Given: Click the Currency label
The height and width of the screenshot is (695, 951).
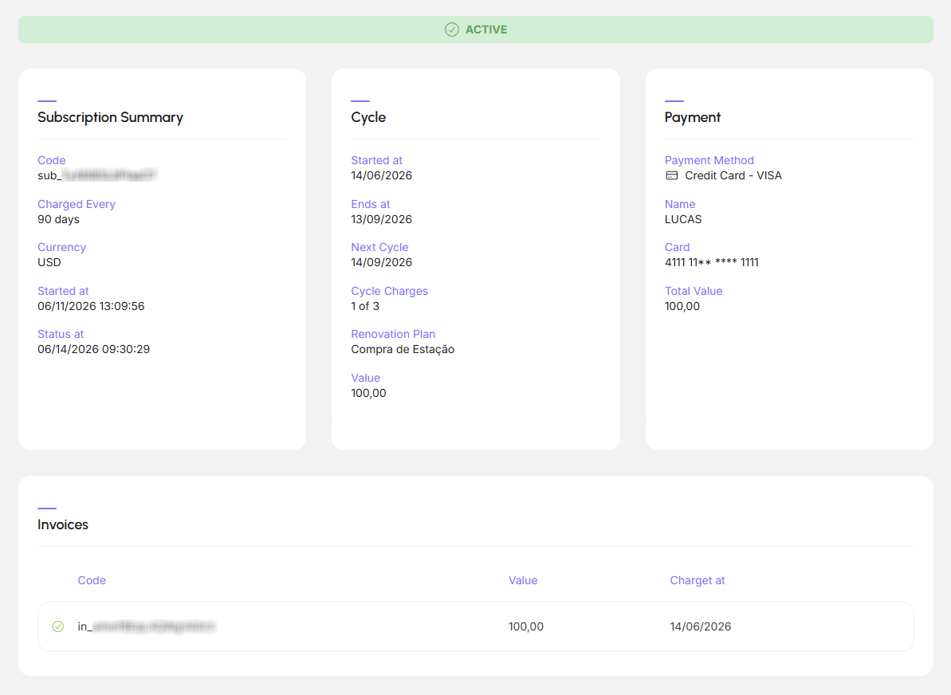Looking at the screenshot, I should pos(62,247).
